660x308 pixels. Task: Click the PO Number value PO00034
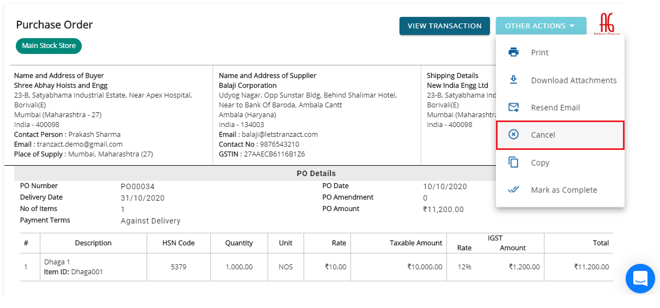(138, 186)
